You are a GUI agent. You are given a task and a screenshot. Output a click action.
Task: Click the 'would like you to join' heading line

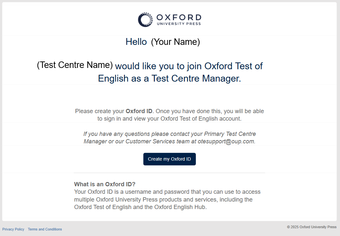[189, 66]
